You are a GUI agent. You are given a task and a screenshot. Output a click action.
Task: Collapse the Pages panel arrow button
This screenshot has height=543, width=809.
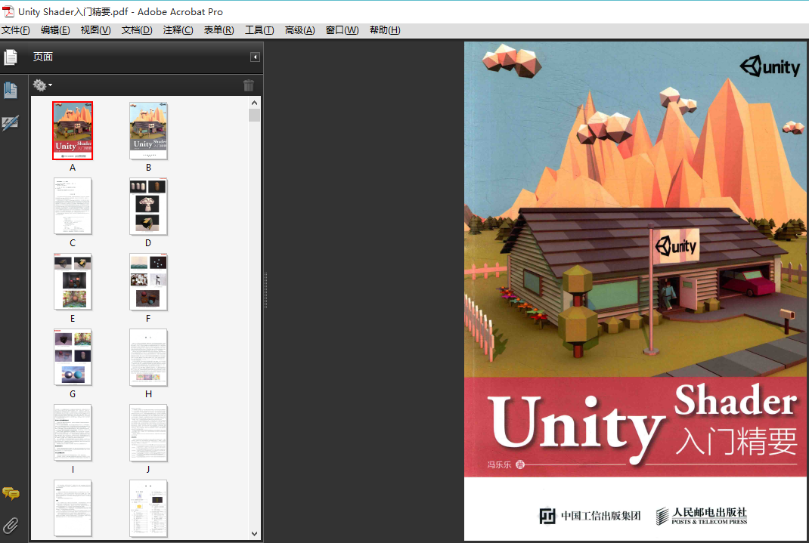tap(255, 57)
